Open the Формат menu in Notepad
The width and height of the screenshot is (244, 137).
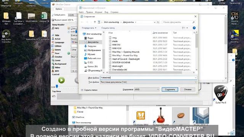(x=99, y=12)
